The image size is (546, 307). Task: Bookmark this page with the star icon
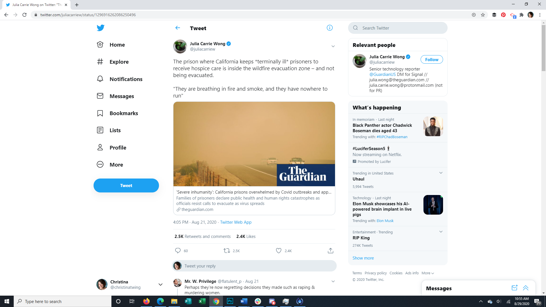point(483,15)
